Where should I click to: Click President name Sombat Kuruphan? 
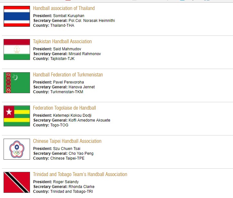pos(68,16)
